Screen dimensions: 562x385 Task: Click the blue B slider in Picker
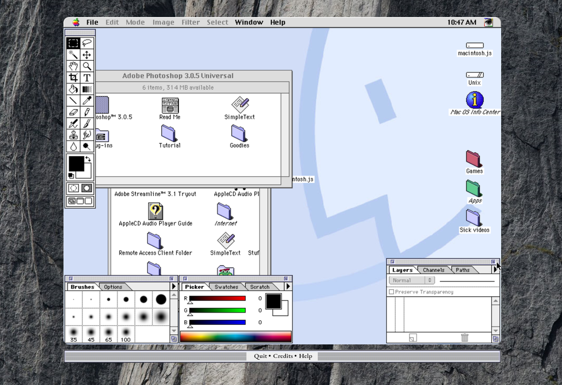(217, 323)
